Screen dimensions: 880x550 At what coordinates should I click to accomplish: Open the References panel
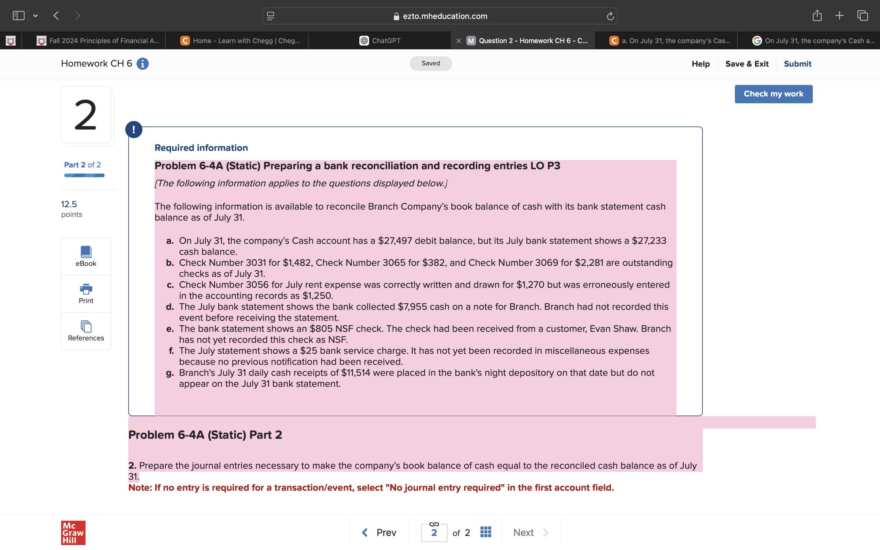(x=86, y=331)
